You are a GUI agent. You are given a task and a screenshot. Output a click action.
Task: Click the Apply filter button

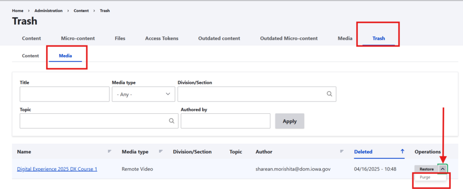[x=289, y=121]
